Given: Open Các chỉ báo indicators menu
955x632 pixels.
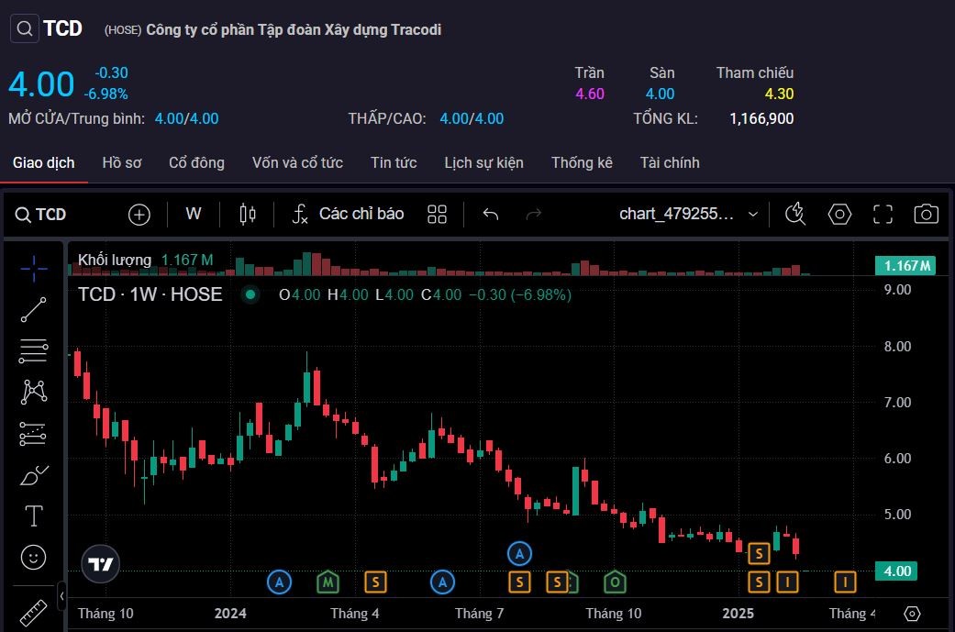Looking at the screenshot, I should (349, 214).
